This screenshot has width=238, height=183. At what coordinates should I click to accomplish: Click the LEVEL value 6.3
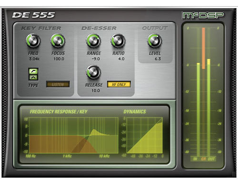(158, 59)
